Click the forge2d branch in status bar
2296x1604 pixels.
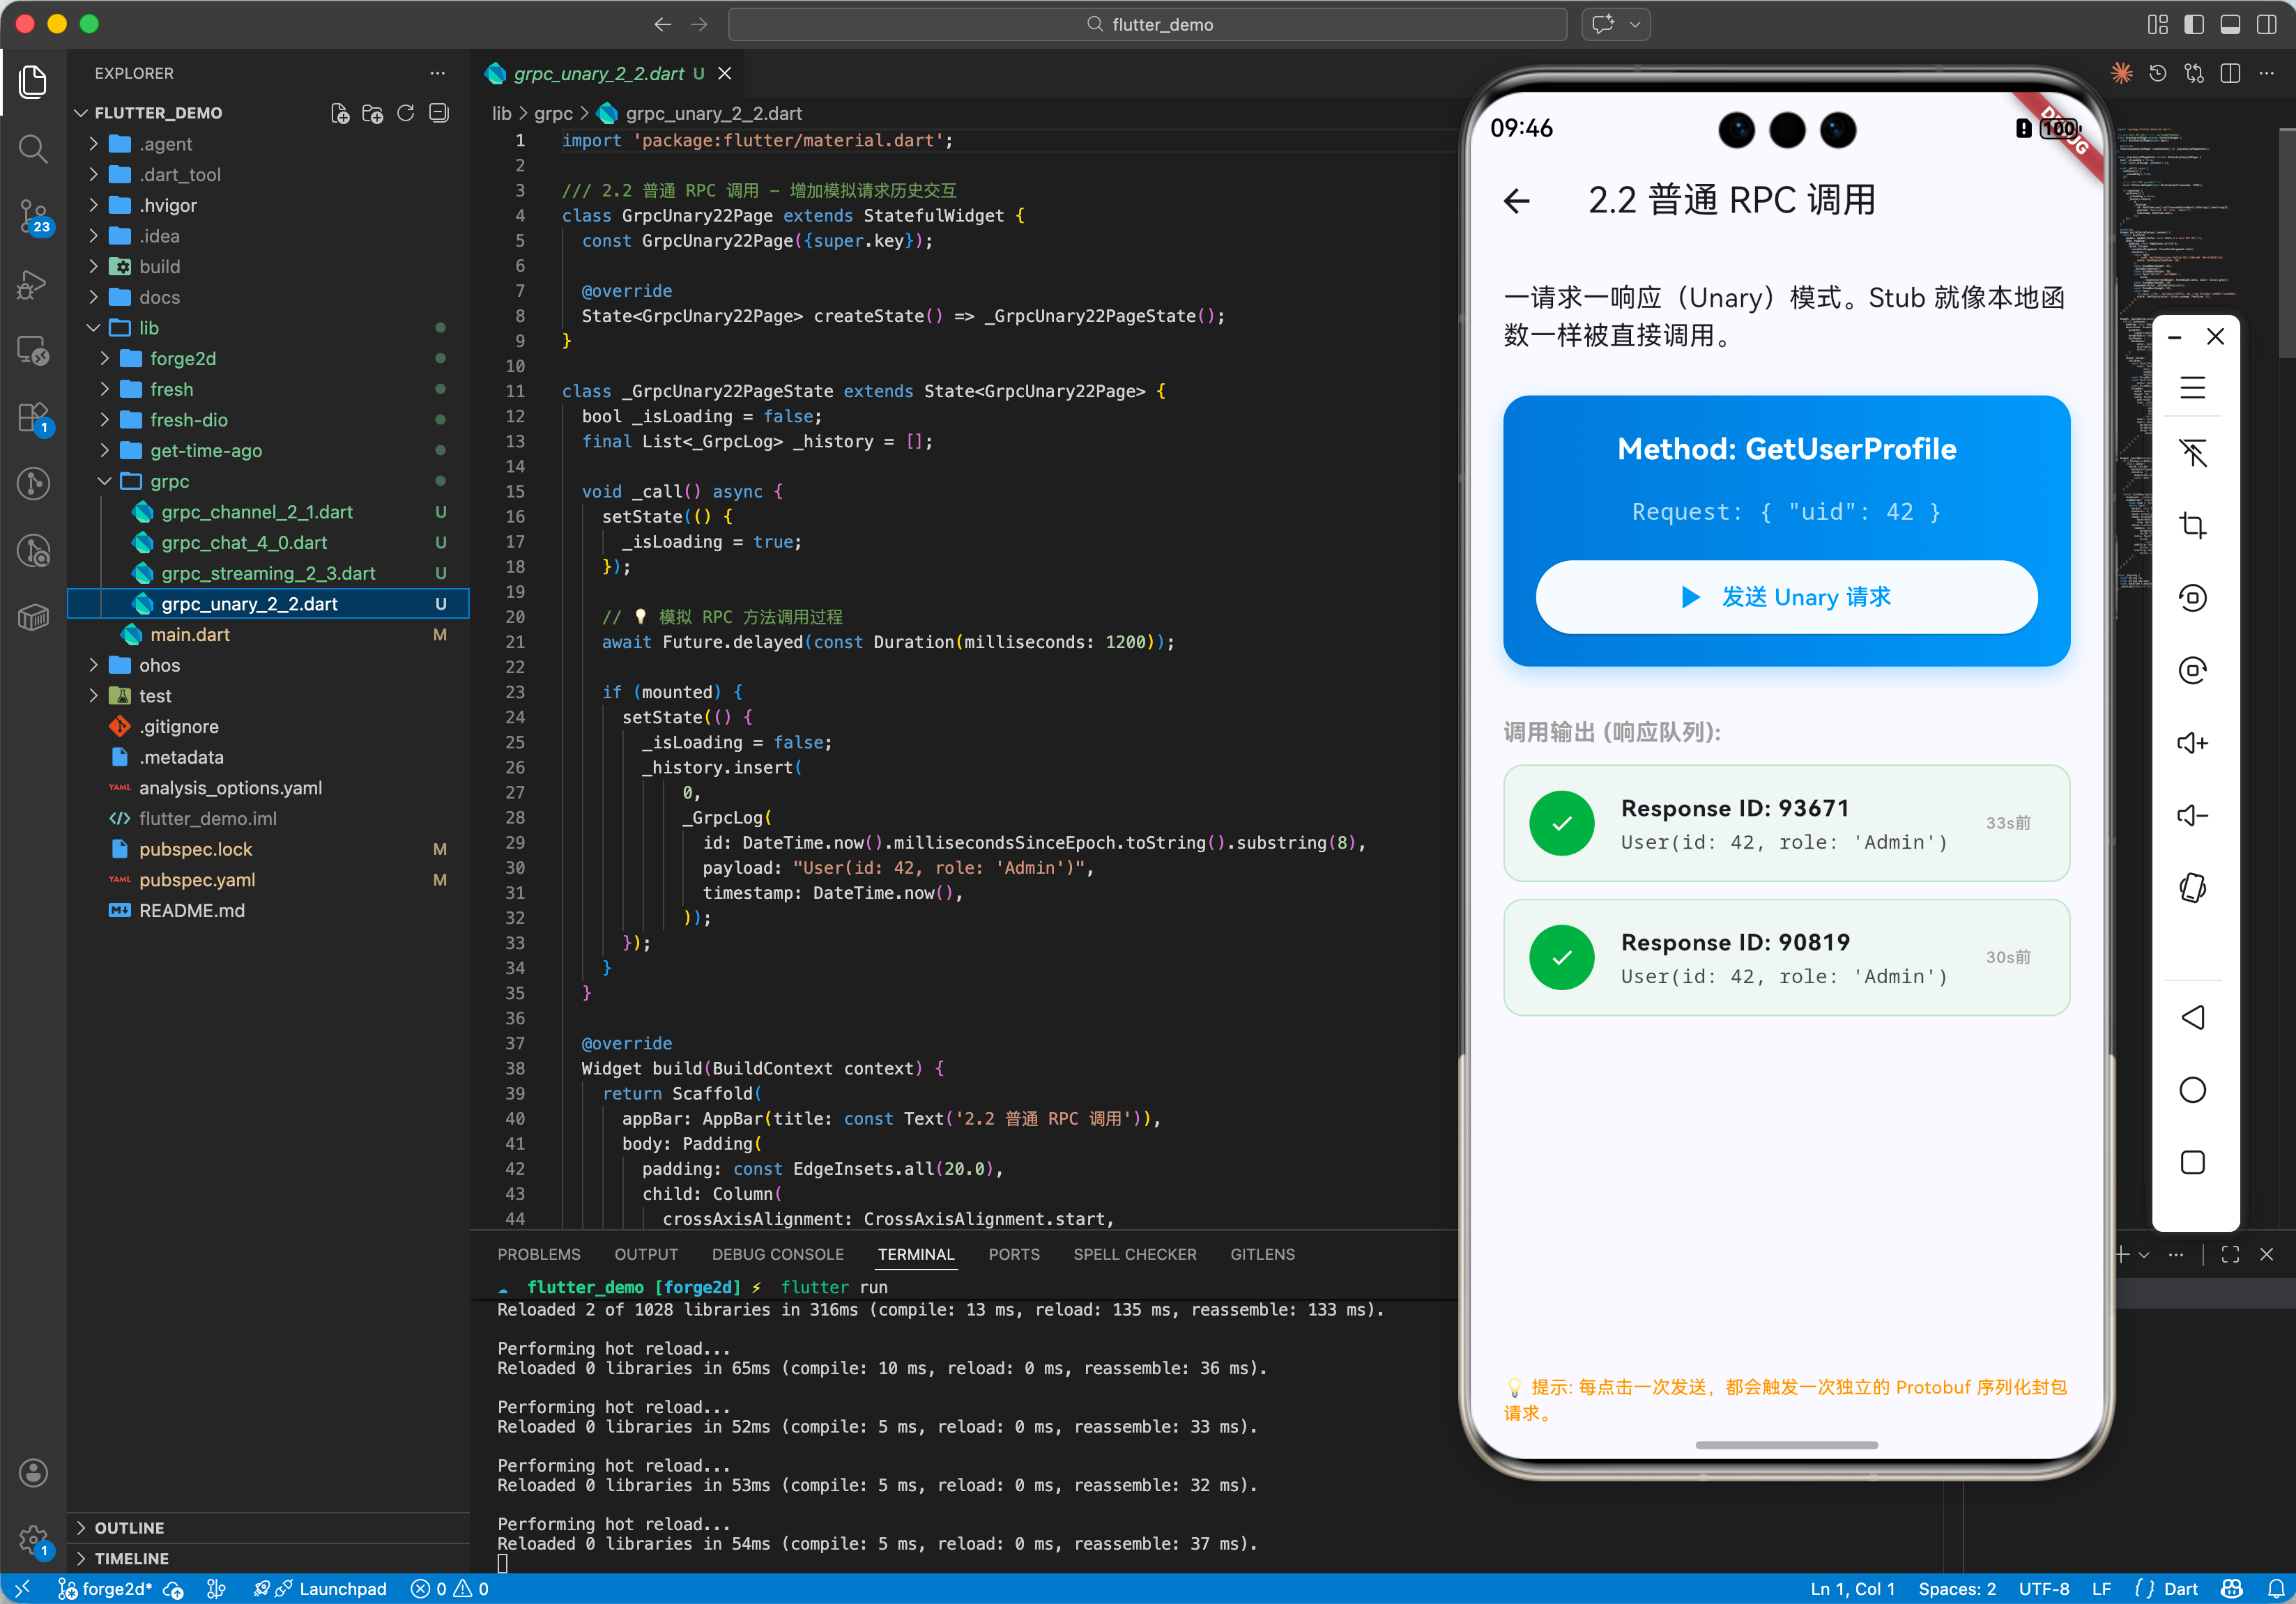106,1588
